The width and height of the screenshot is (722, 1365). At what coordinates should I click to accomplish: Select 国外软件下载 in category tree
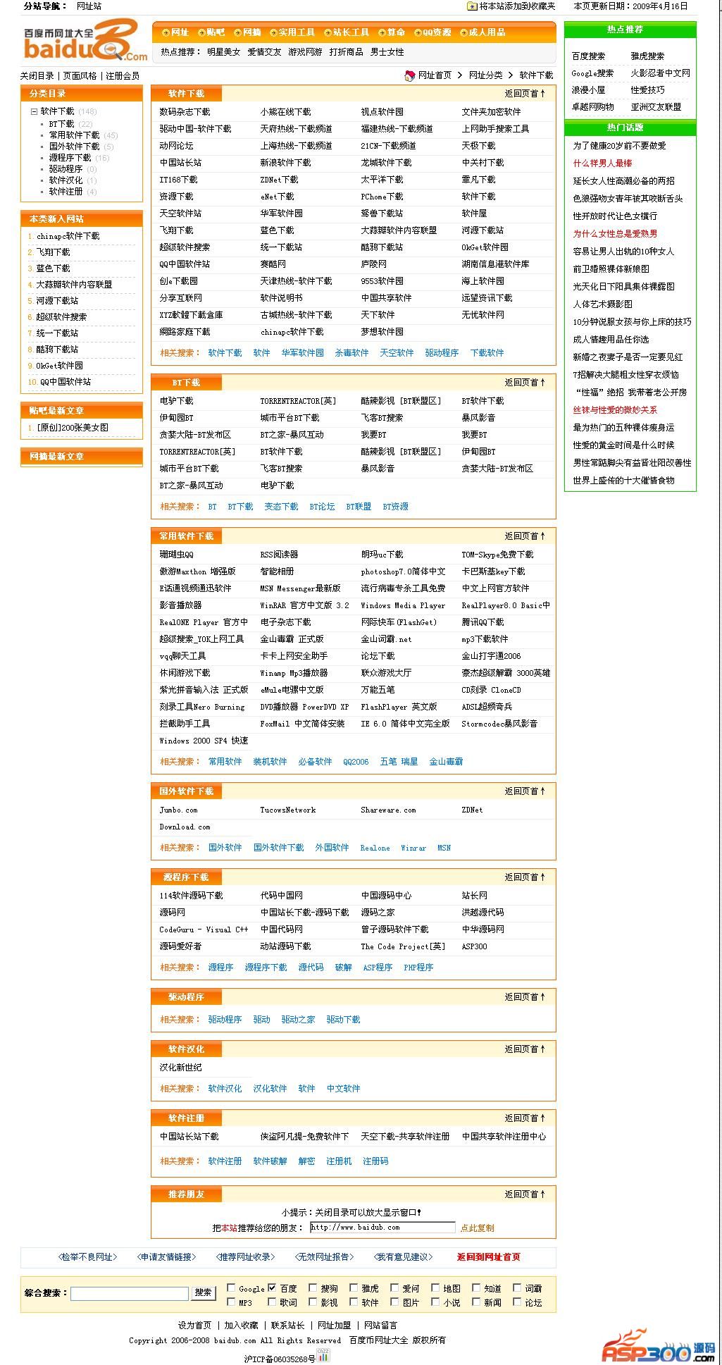click(x=74, y=146)
